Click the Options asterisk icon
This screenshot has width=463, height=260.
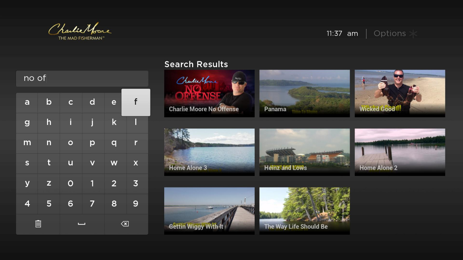pyautogui.click(x=413, y=34)
